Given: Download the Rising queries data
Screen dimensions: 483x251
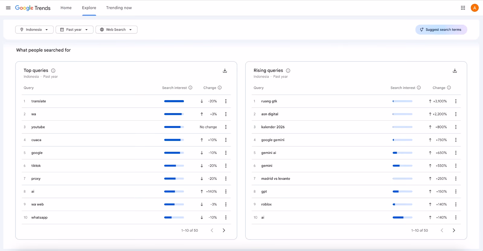Looking at the screenshot, I should click(455, 71).
